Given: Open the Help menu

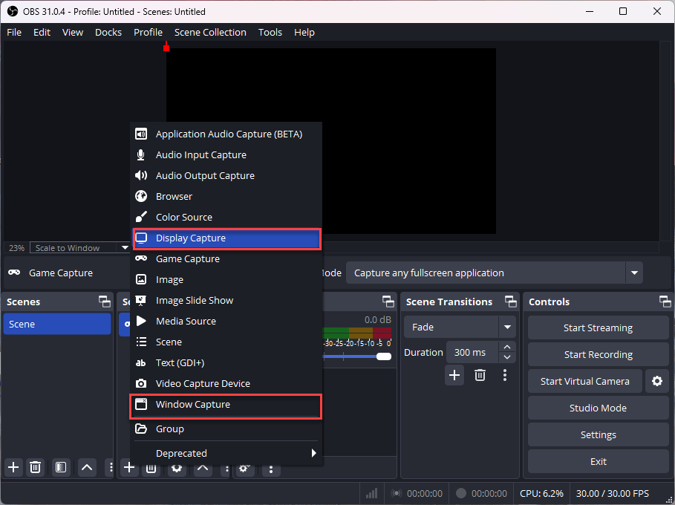Looking at the screenshot, I should (304, 32).
